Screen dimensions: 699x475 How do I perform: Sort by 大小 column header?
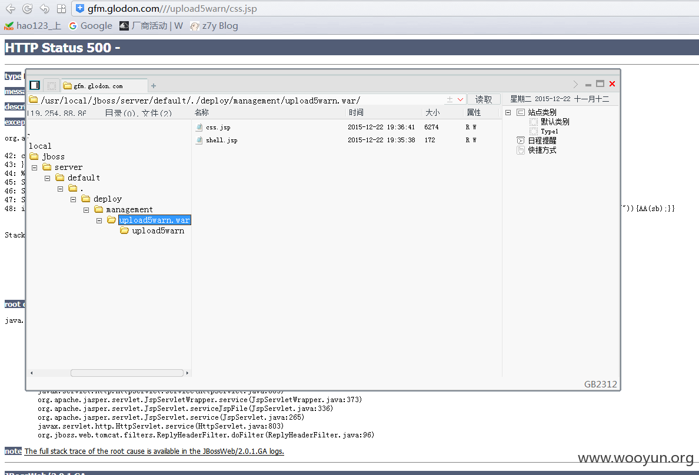point(432,113)
